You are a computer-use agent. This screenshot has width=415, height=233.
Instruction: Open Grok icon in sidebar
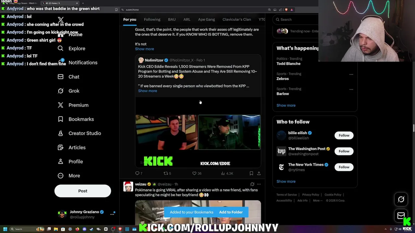pos(61,91)
